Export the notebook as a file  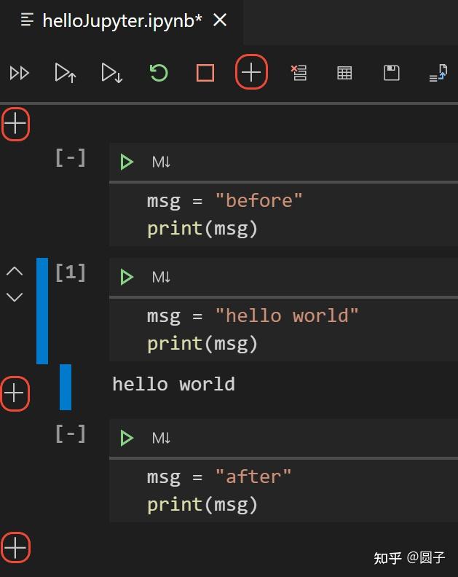pyautogui.click(x=438, y=73)
